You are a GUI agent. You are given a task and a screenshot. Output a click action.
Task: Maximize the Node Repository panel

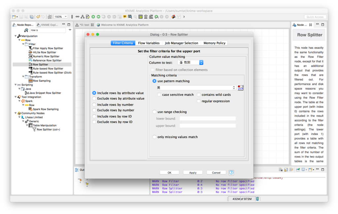[69, 25]
